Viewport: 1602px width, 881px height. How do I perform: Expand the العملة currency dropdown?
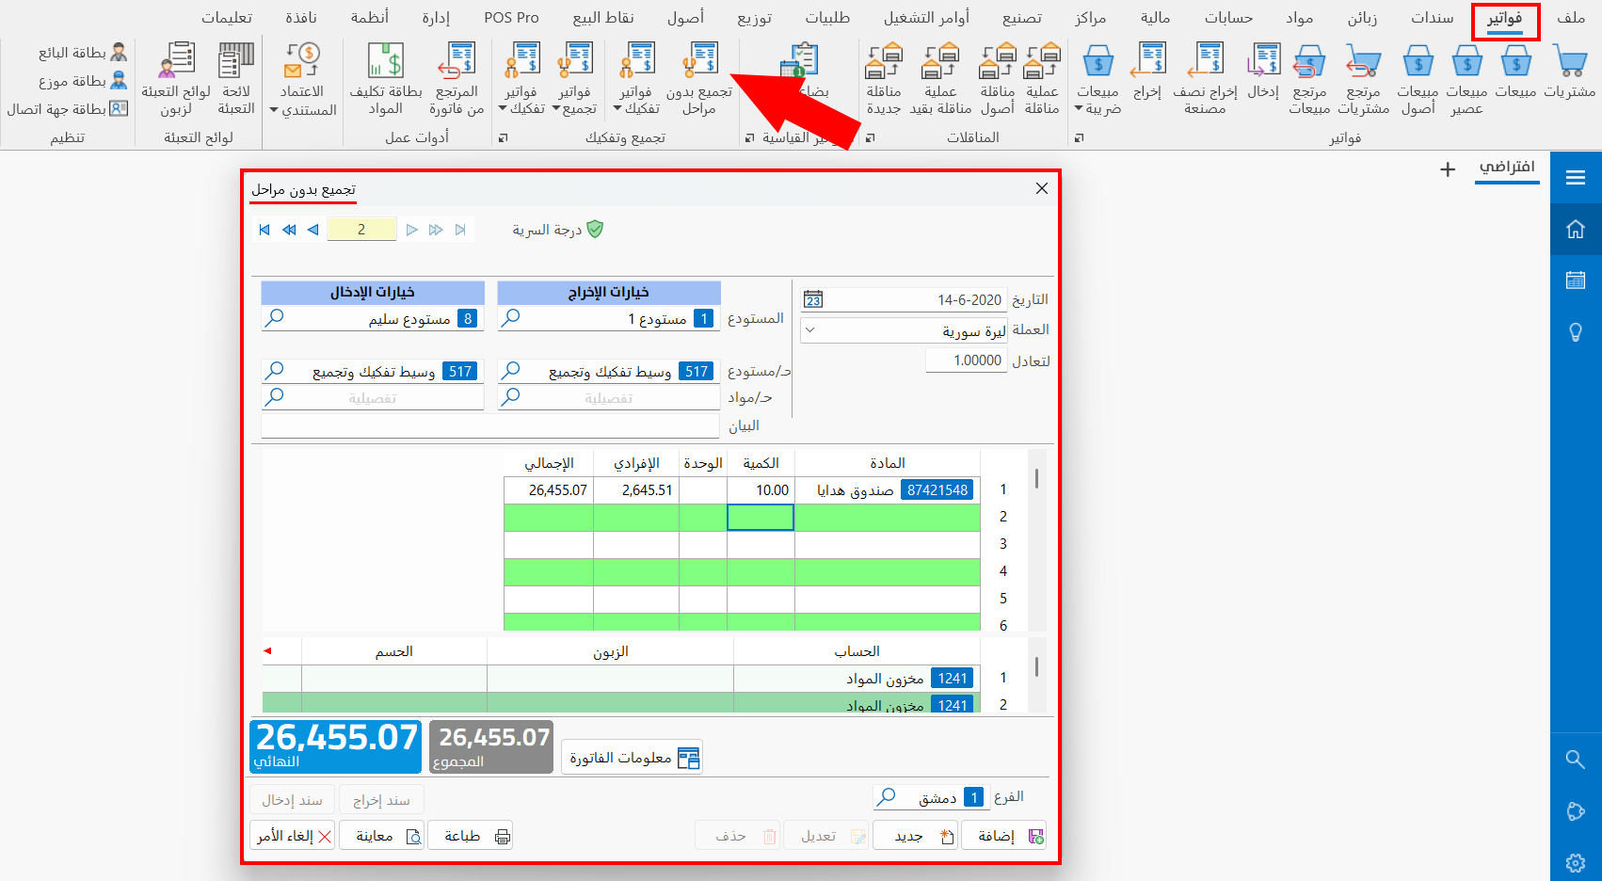(810, 330)
